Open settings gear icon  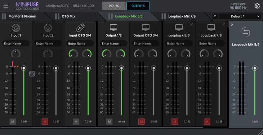[x=257, y=6]
